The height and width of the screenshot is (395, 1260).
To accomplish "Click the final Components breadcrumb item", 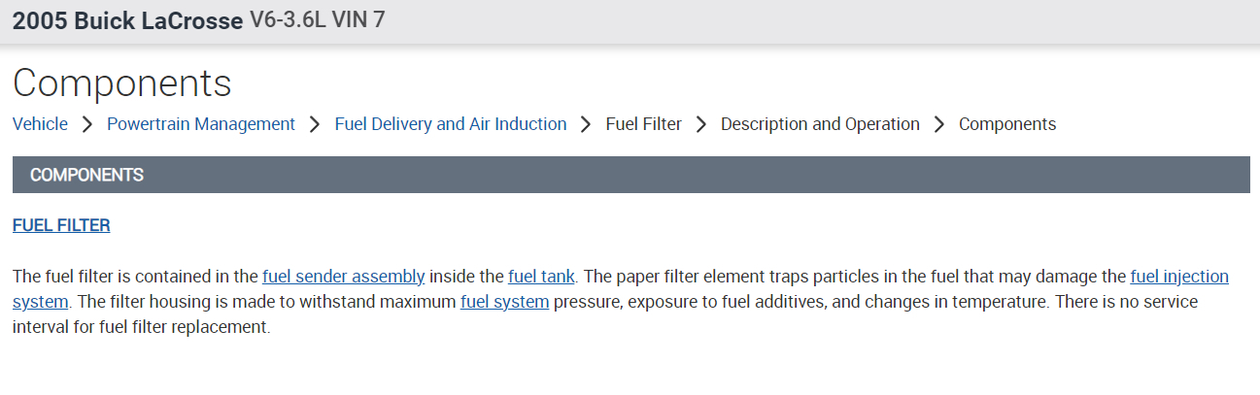I will tap(1007, 124).
